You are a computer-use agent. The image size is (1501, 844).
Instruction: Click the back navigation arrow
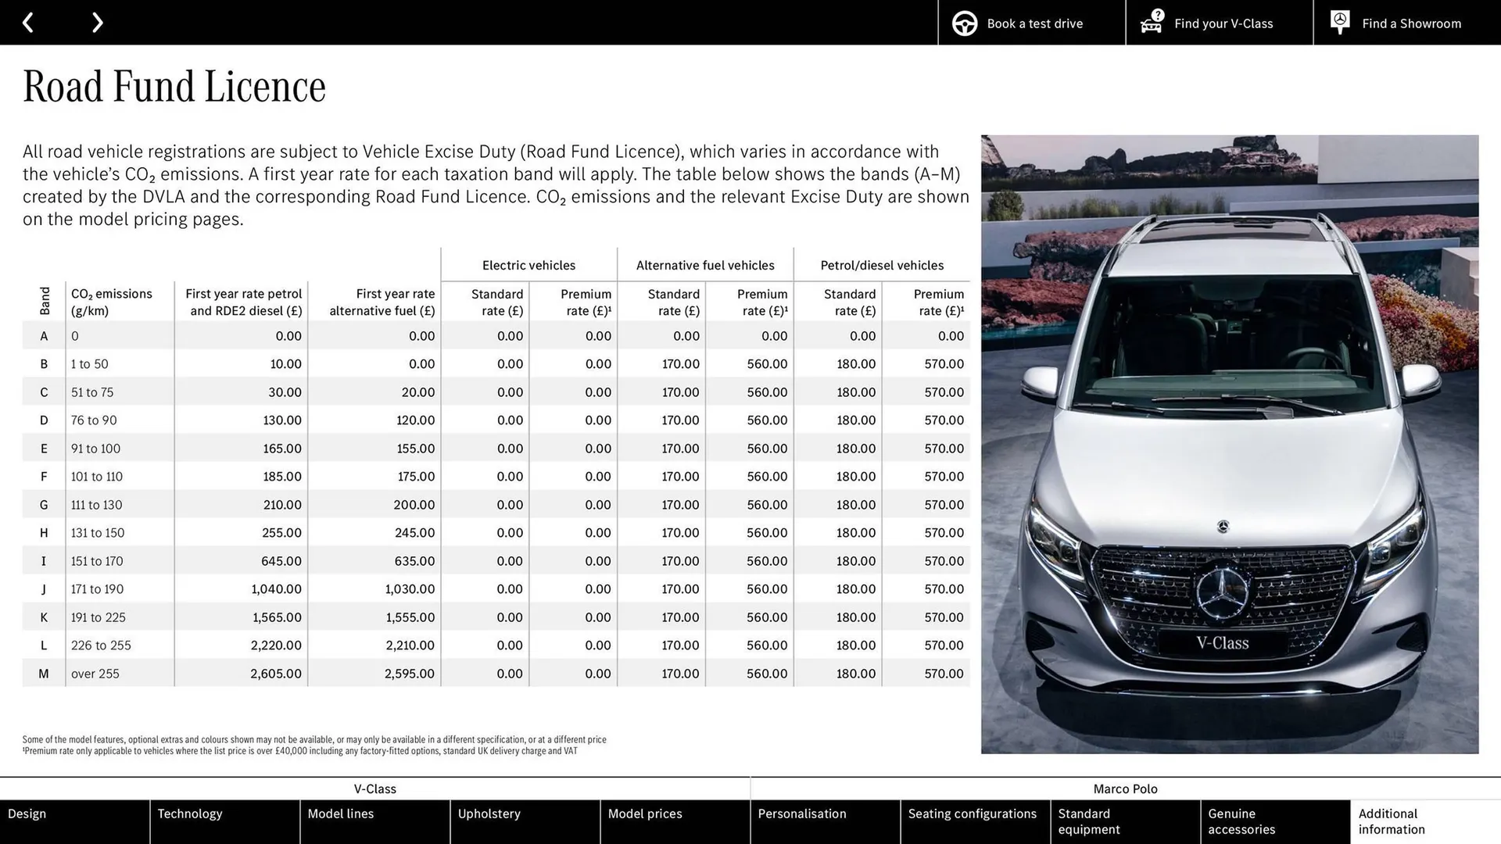coord(29,22)
